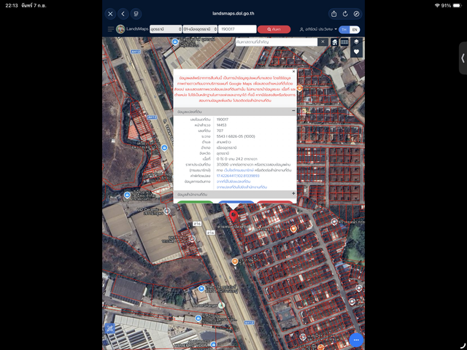Click the grid table icon on map toolbar

click(344, 42)
